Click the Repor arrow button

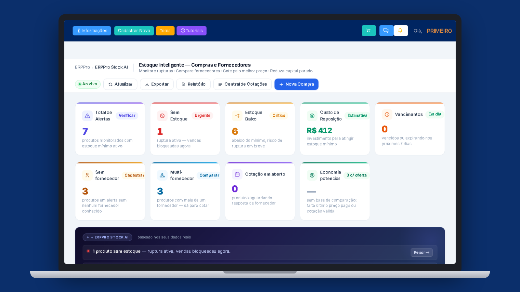pyautogui.click(x=422, y=252)
